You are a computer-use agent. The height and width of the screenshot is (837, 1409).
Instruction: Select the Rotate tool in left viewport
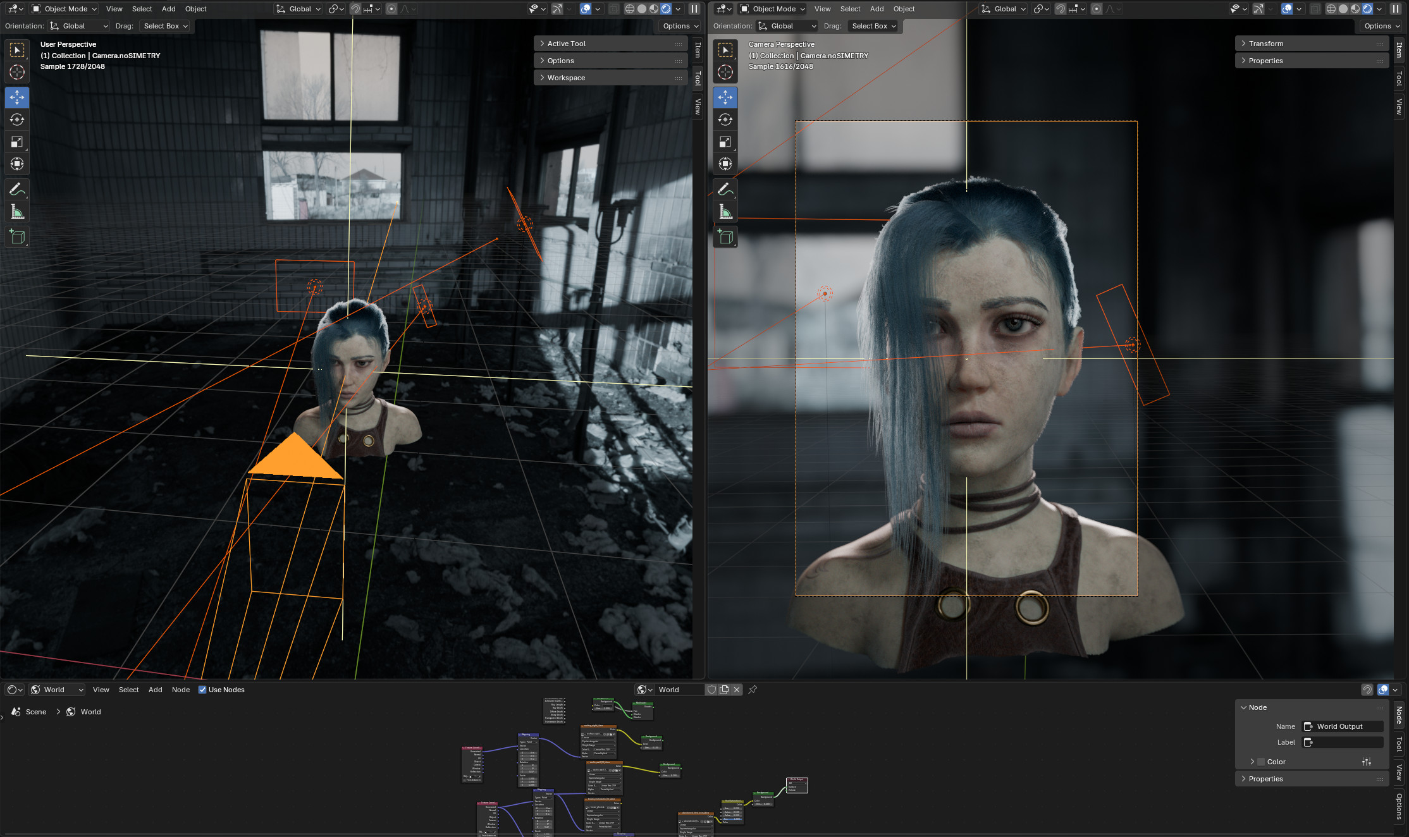click(x=17, y=119)
